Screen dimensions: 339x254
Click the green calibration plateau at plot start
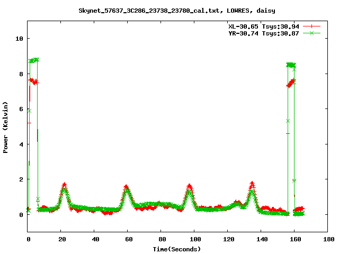(33, 60)
